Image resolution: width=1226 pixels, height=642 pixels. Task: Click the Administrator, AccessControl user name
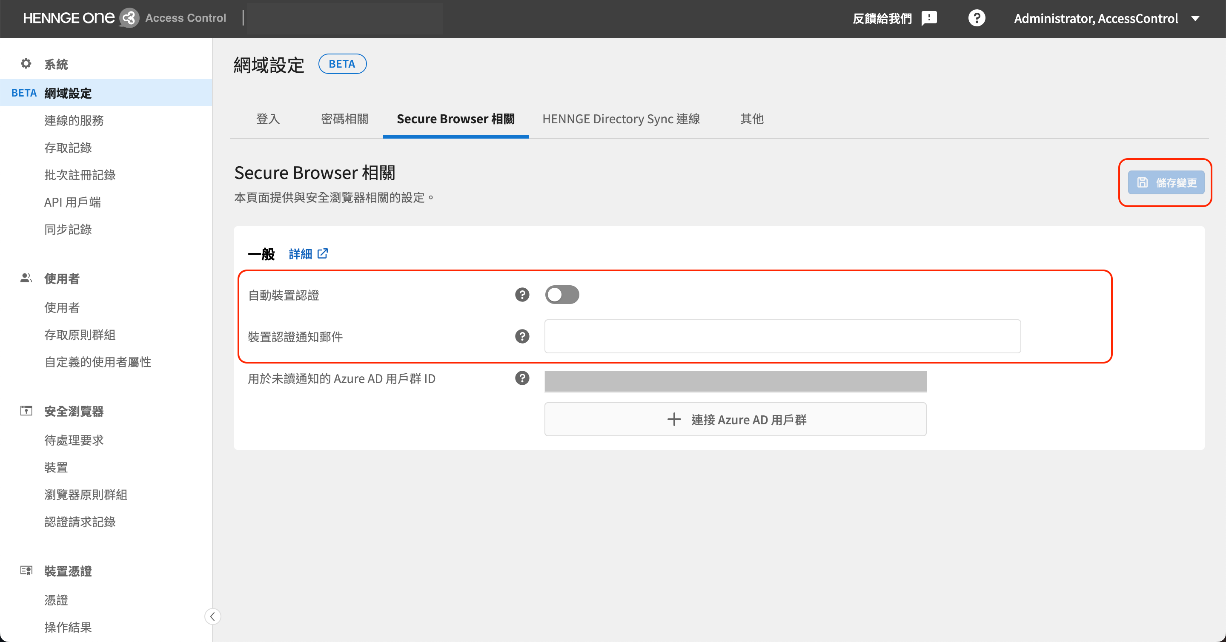pos(1096,19)
